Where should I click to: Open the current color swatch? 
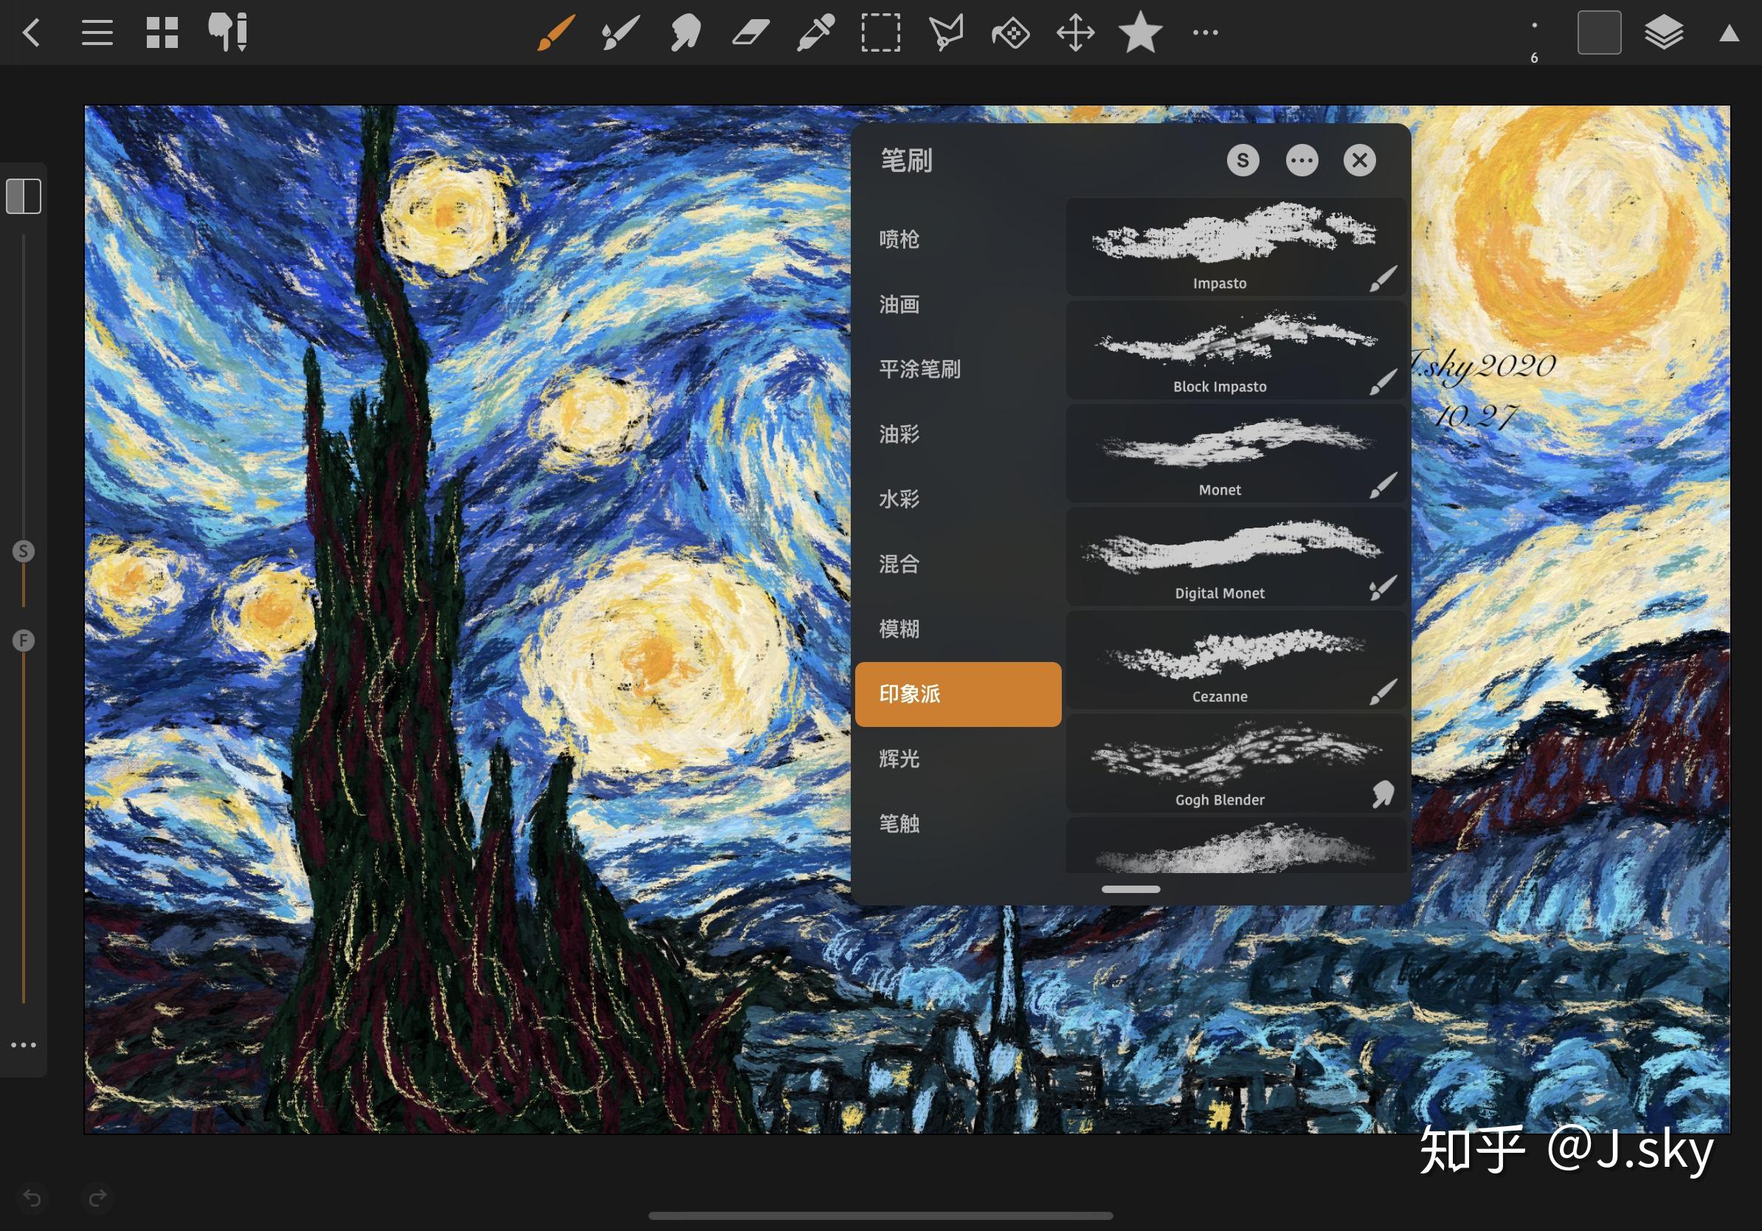tap(1600, 33)
